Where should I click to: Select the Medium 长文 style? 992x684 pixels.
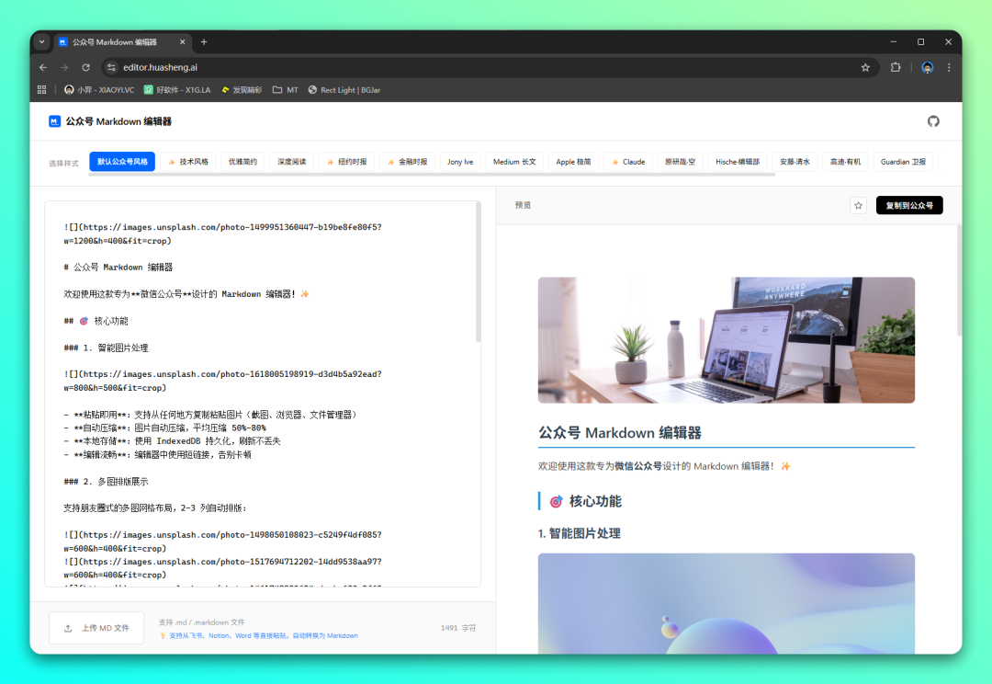pos(514,162)
